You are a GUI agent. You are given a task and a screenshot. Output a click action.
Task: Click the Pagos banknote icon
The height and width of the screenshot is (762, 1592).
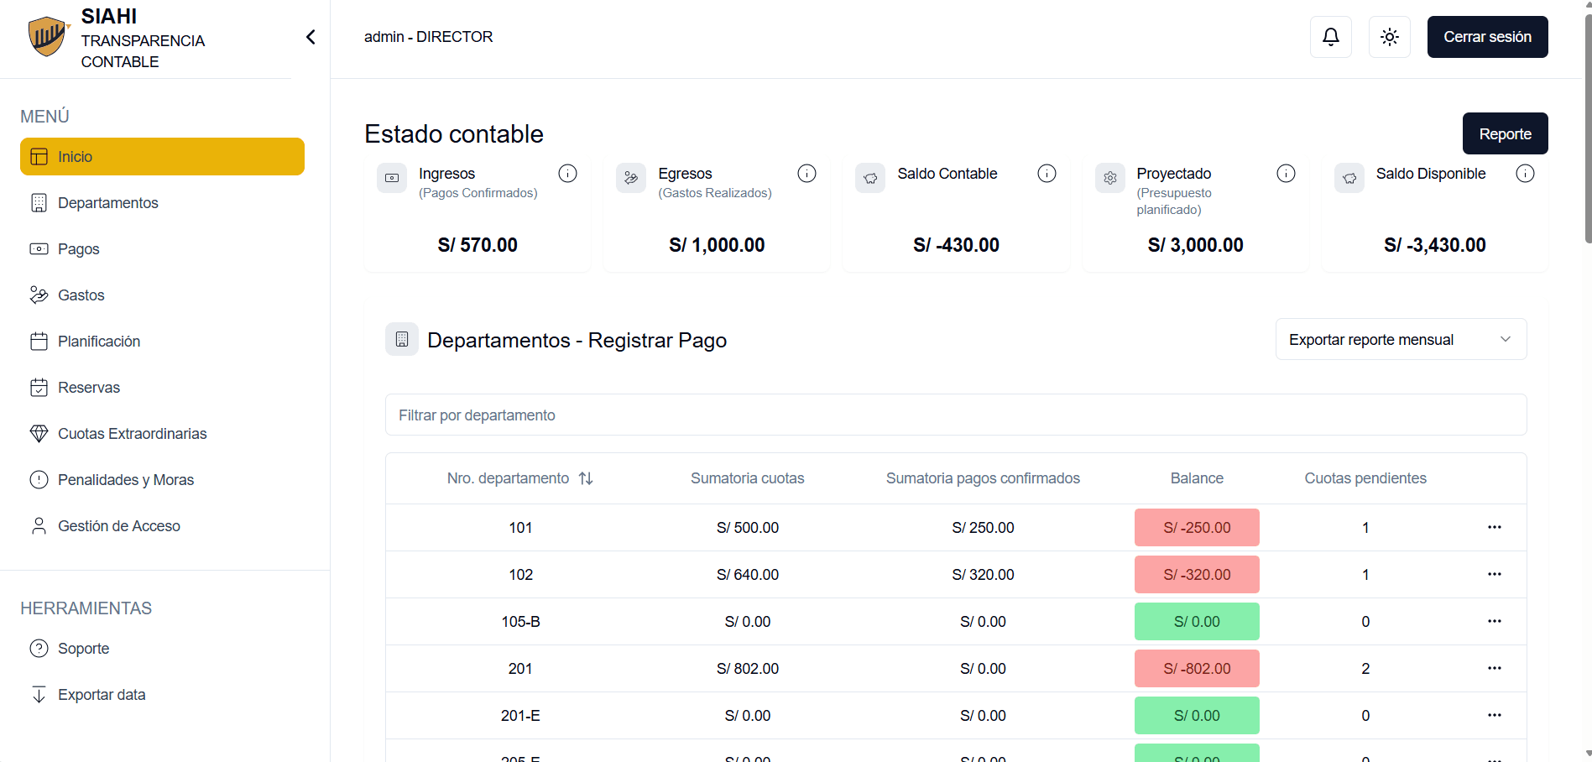pyautogui.click(x=39, y=249)
